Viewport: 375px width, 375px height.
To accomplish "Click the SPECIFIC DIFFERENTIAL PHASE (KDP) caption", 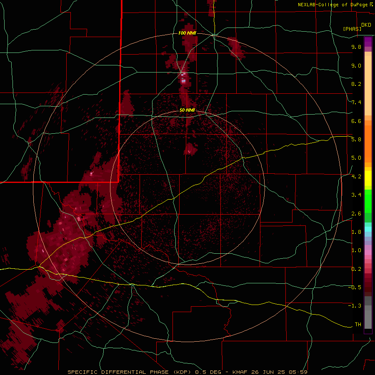I will (x=129, y=372).
